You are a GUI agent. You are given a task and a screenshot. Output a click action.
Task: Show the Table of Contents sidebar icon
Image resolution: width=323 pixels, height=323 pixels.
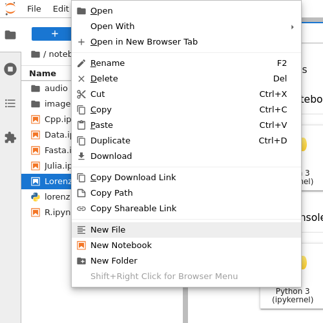pyautogui.click(x=10, y=103)
